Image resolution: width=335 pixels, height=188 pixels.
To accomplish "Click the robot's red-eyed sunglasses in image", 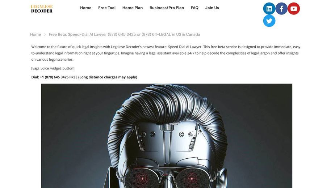I will (x=167, y=177).
